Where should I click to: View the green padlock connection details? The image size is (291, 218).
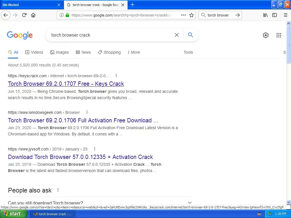click(67, 15)
